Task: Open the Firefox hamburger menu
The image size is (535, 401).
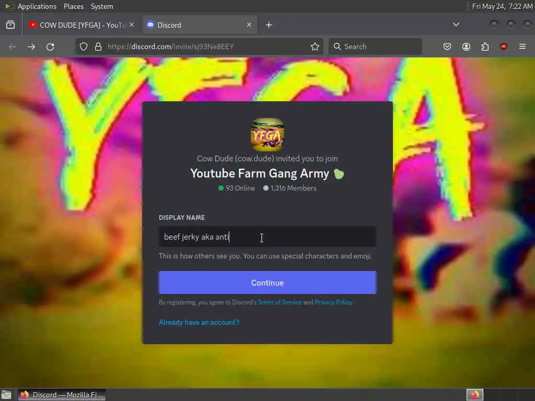Action: (x=522, y=46)
